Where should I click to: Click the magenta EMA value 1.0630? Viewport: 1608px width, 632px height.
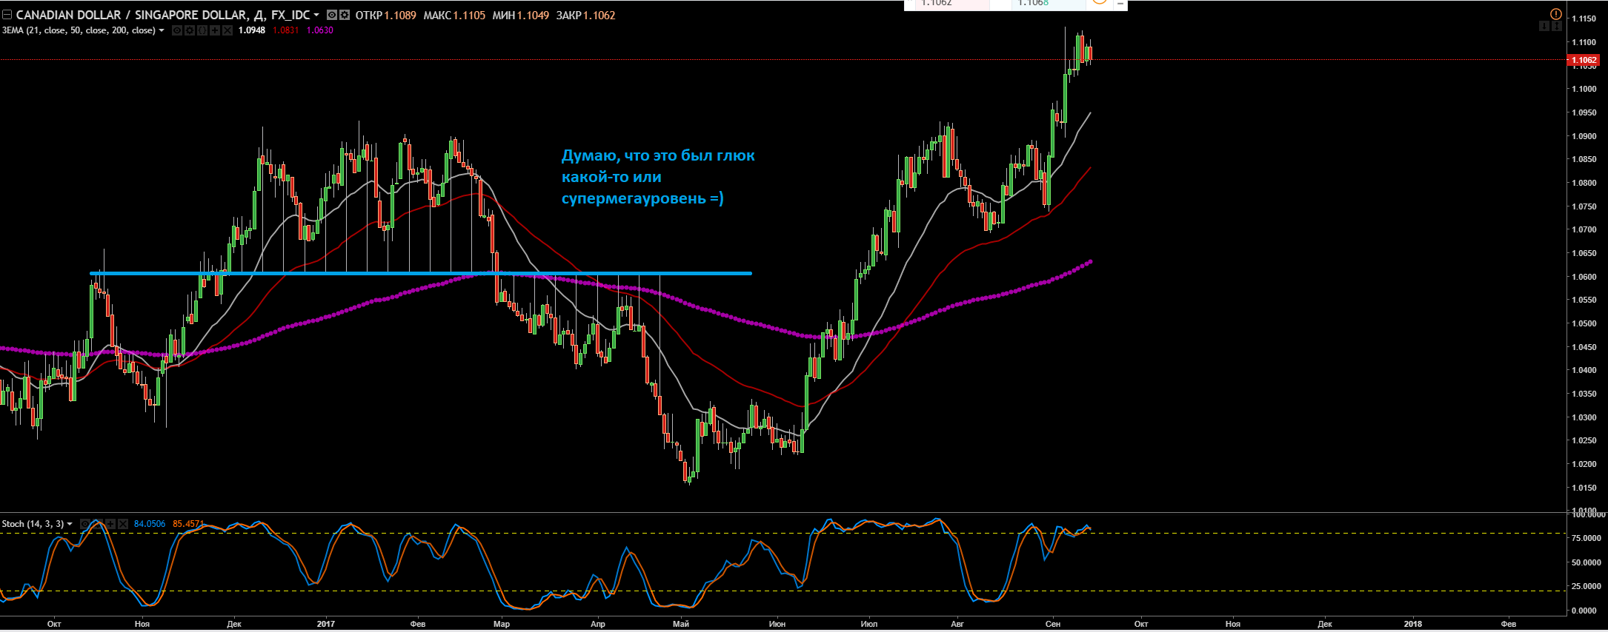[x=320, y=30]
